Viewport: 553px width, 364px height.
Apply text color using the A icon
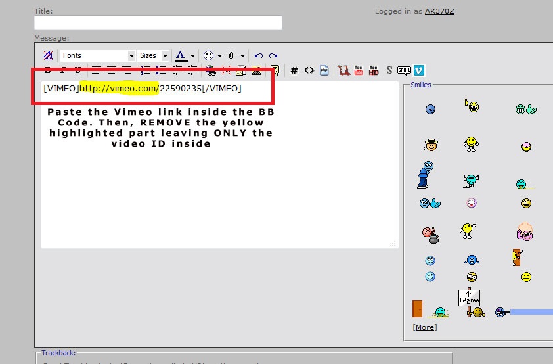pyautogui.click(x=181, y=55)
